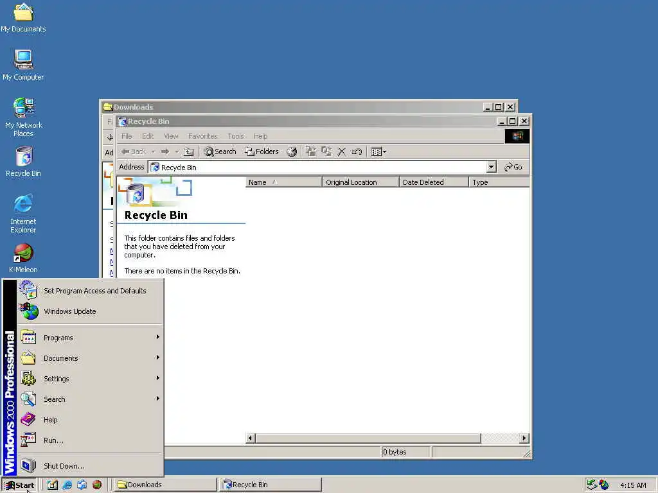
Task: Open the Tools menu
Action: click(x=236, y=136)
